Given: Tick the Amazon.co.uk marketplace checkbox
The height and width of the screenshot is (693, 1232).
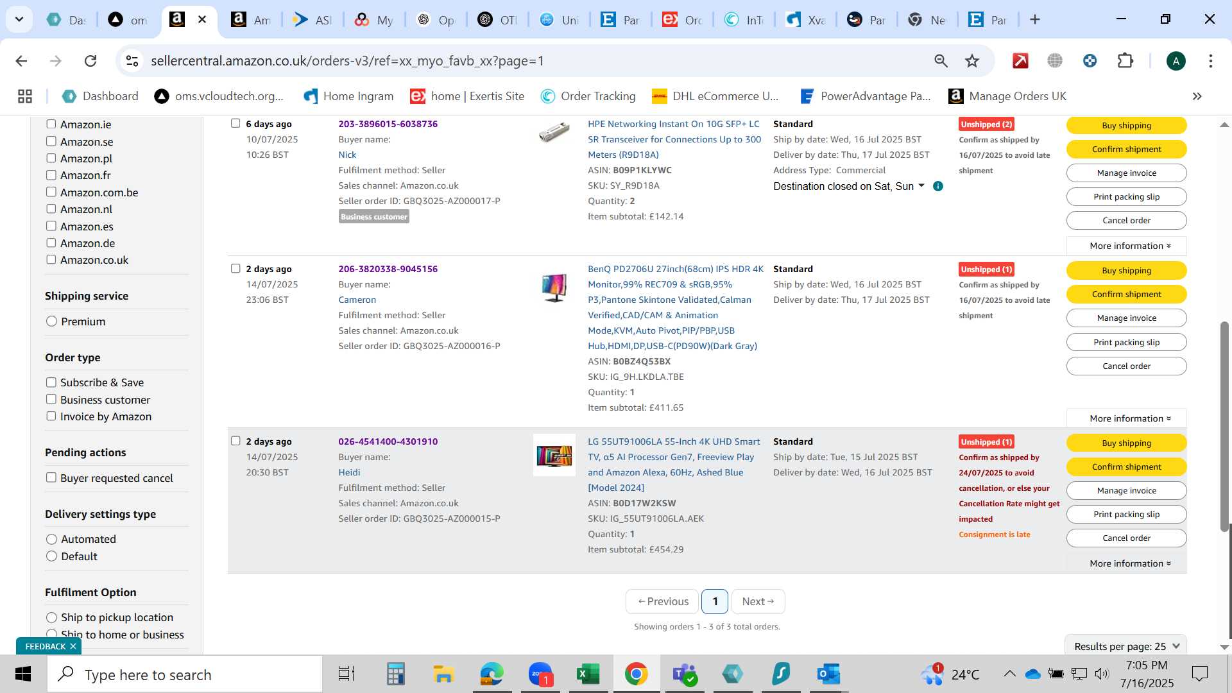Looking at the screenshot, I should pyautogui.click(x=51, y=260).
